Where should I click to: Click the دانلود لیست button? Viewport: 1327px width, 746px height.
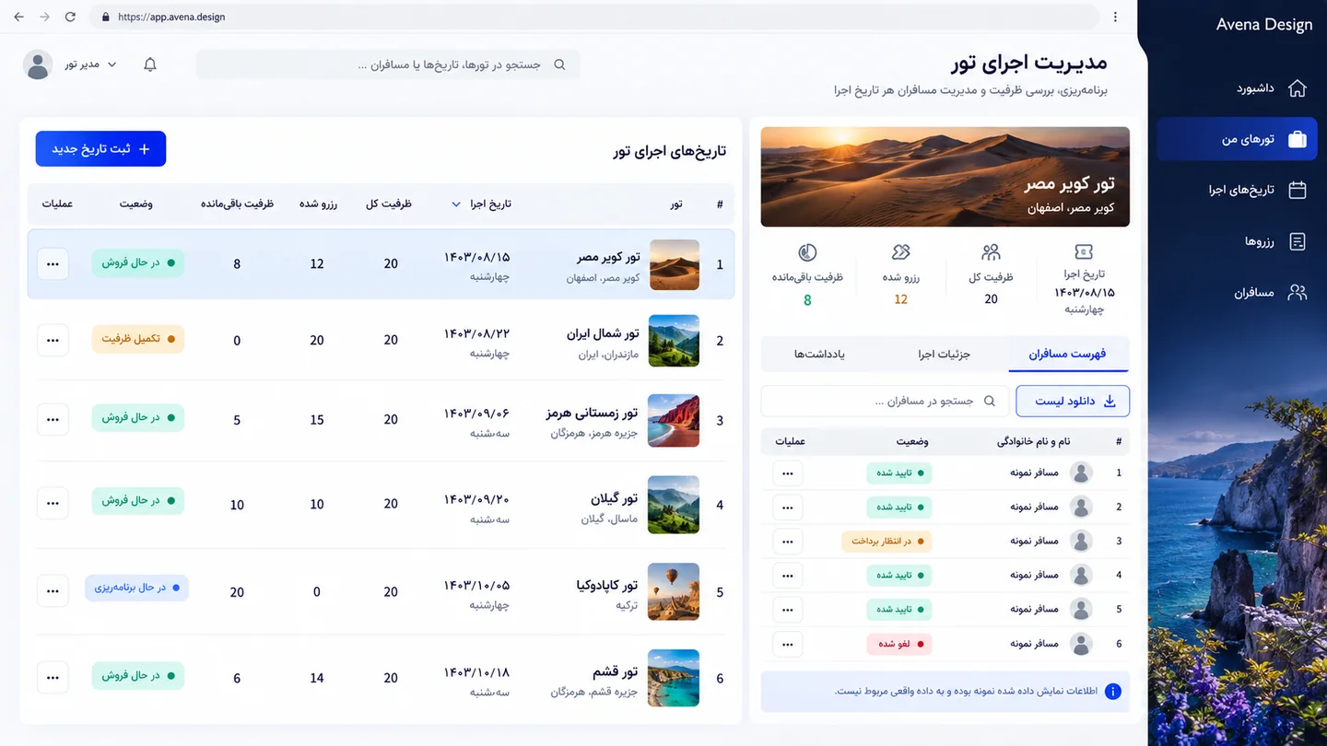(1073, 401)
